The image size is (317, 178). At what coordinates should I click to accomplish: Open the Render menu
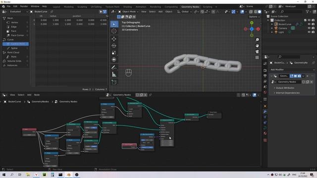pos(24,6)
